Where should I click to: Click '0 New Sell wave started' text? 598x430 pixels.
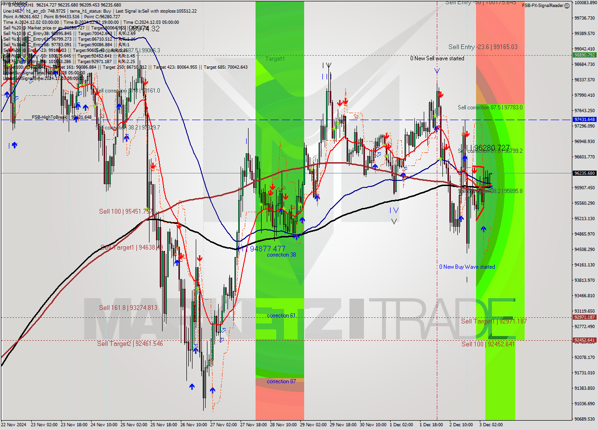pyautogui.click(x=437, y=58)
